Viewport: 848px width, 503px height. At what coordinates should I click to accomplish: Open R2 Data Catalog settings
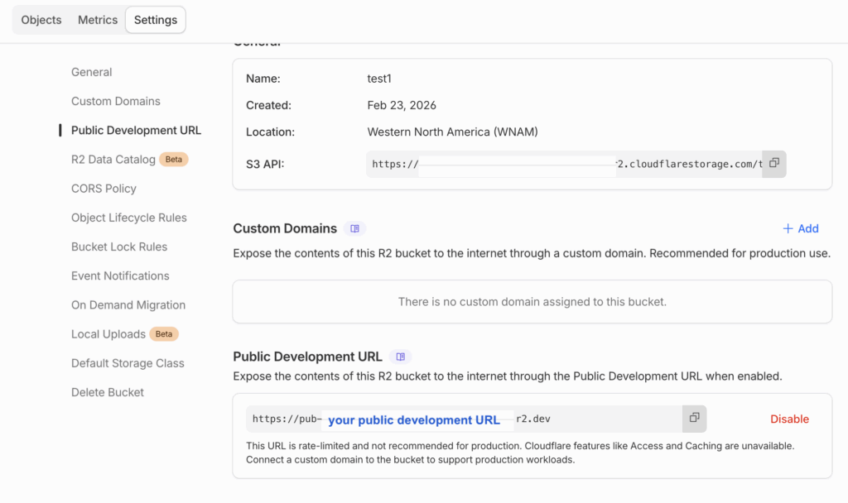(x=113, y=159)
